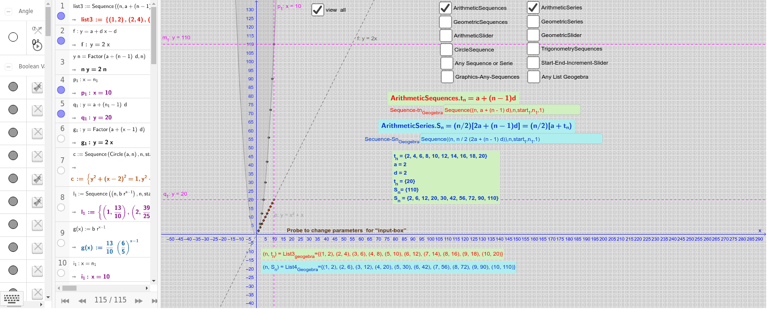Enable the ArithmeticSlider checkbox
Screen dimensions: 767x309
coord(446,36)
